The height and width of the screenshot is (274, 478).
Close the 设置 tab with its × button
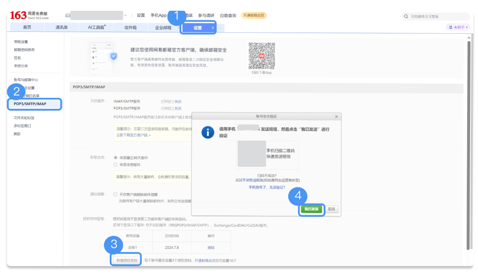click(x=212, y=27)
